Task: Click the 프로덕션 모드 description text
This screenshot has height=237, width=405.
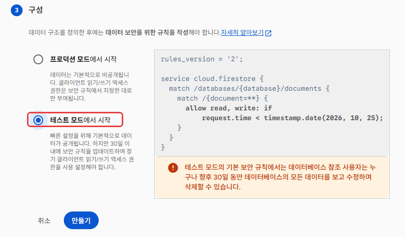Action: (91, 86)
